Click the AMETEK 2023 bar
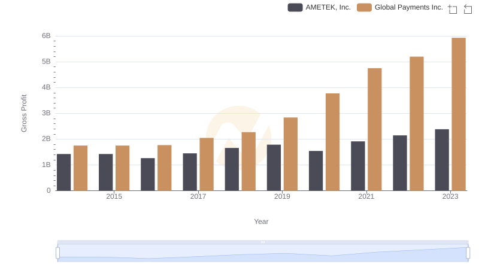 [x=442, y=160]
